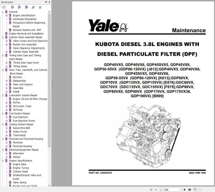The width and height of the screenshot is (215, 192).
Task: Click the bookmark icon beside Disassemble
Action: point(10,81)
